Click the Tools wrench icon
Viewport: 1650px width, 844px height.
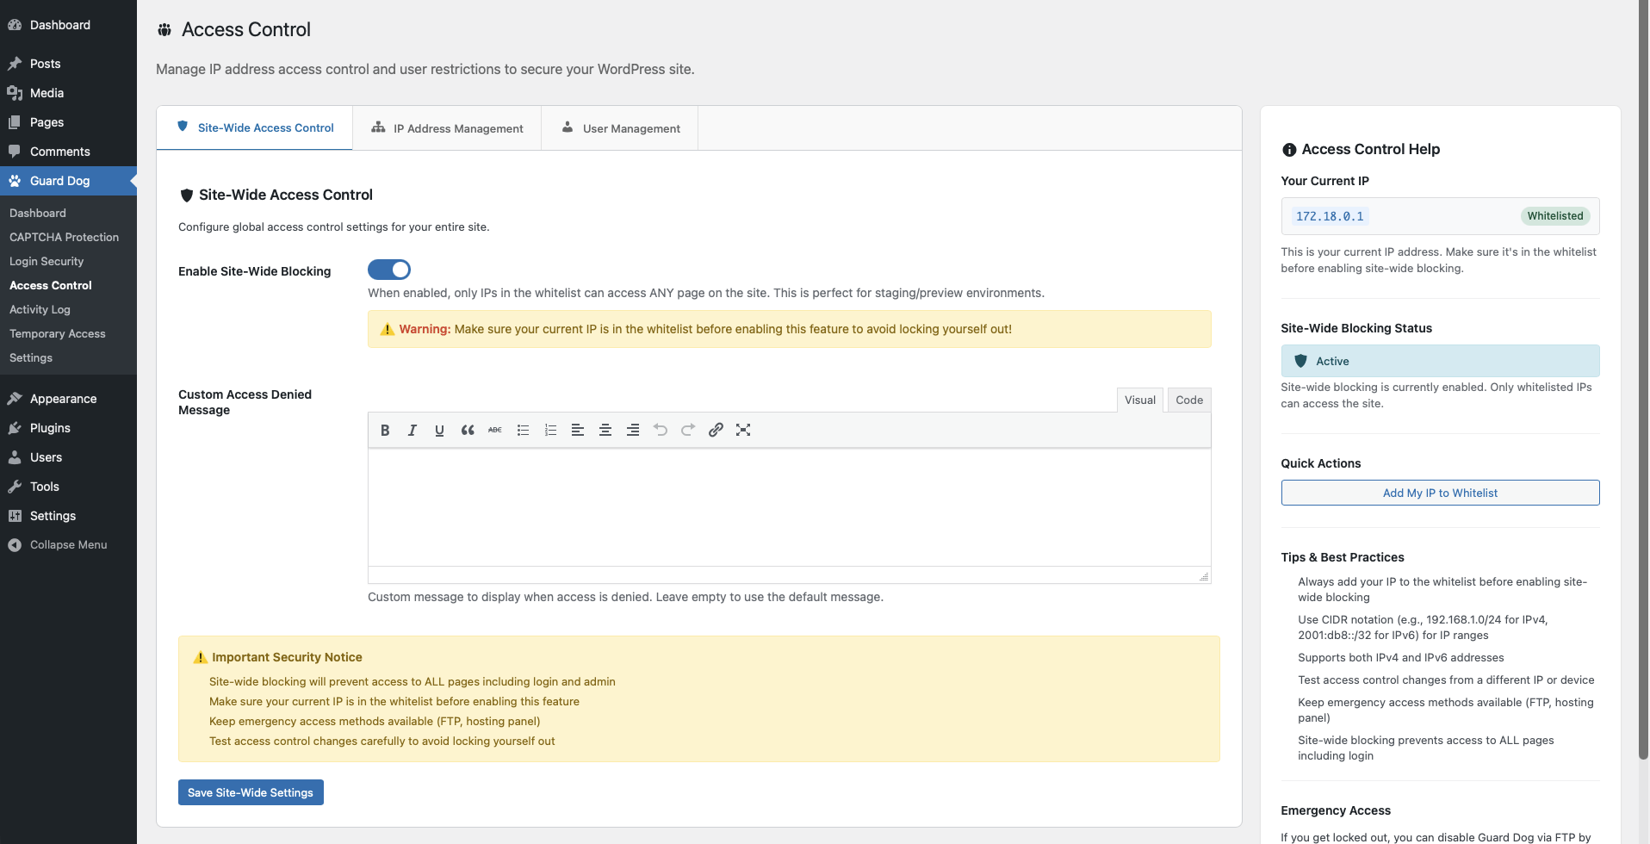tap(15, 487)
